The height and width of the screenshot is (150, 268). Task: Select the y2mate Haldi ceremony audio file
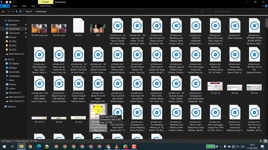(235, 29)
